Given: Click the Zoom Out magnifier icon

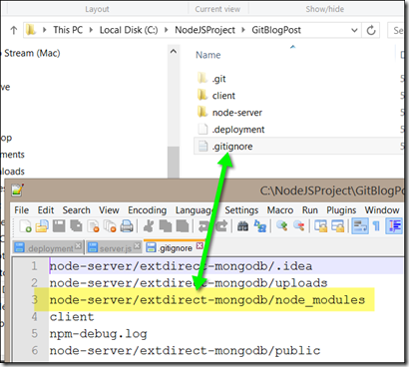Looking at the screenshot, I should [x=299, y=226].
